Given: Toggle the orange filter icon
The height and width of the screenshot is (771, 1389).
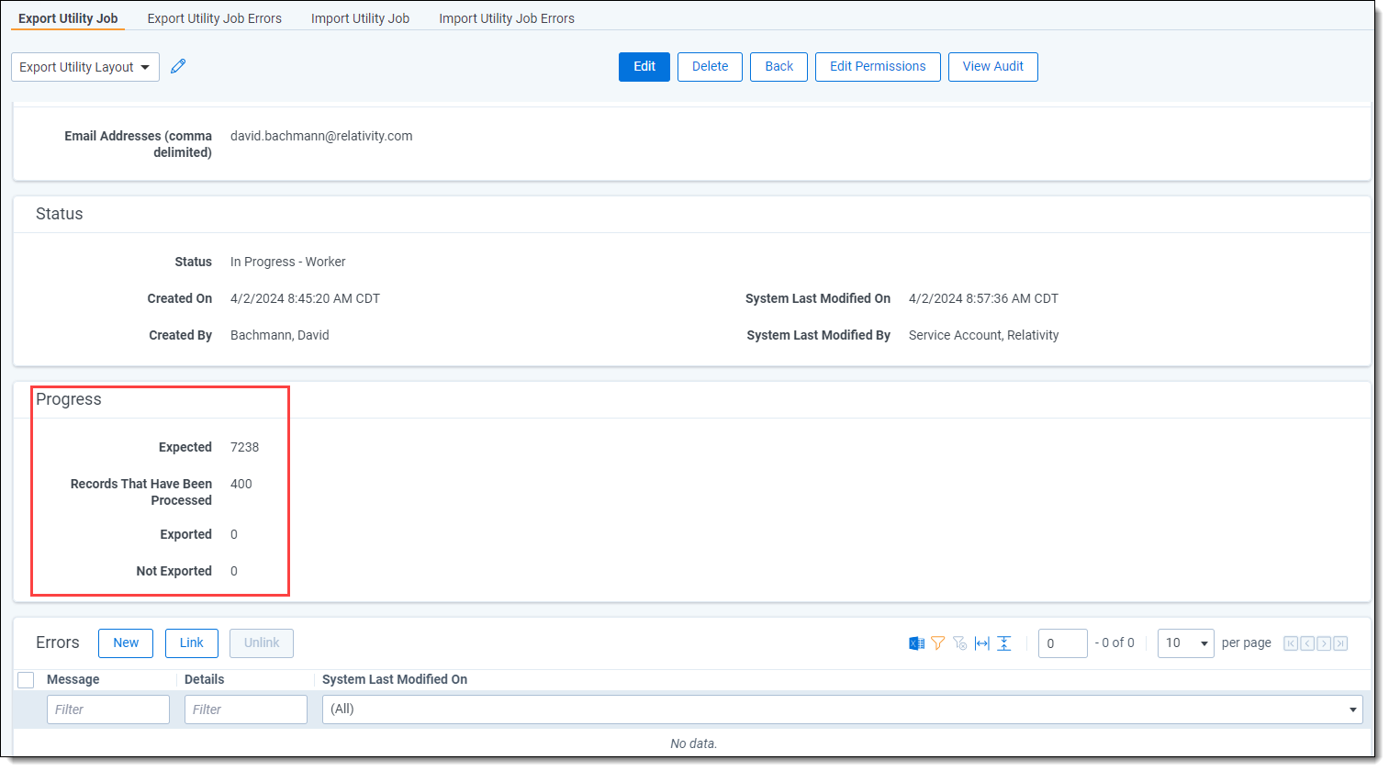Looking at the screenshot, I should click(x=937, y=643).
